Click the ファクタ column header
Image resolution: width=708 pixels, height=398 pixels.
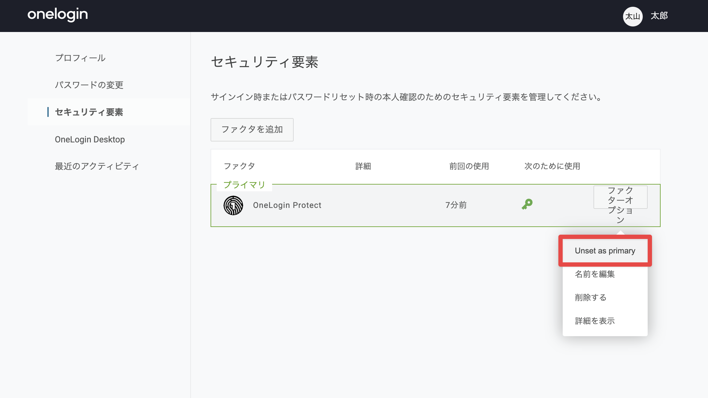[x=239, y=166]
